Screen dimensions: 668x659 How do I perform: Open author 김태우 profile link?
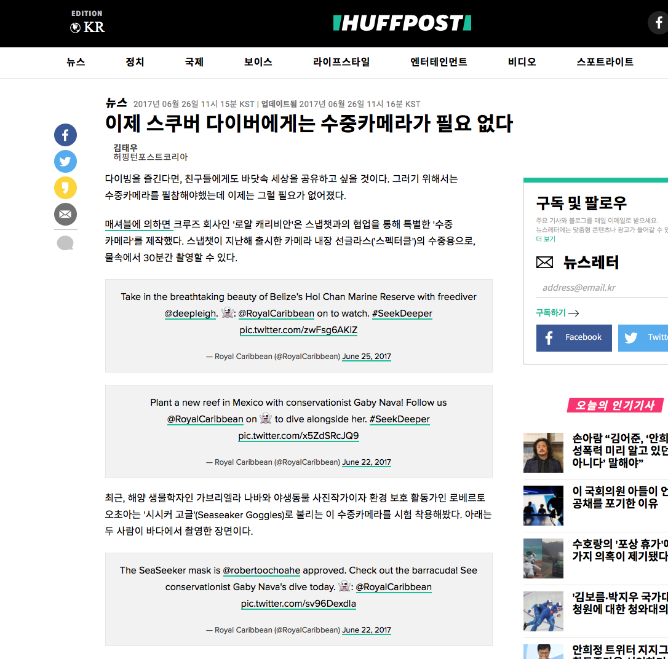(x=125, y=148)
